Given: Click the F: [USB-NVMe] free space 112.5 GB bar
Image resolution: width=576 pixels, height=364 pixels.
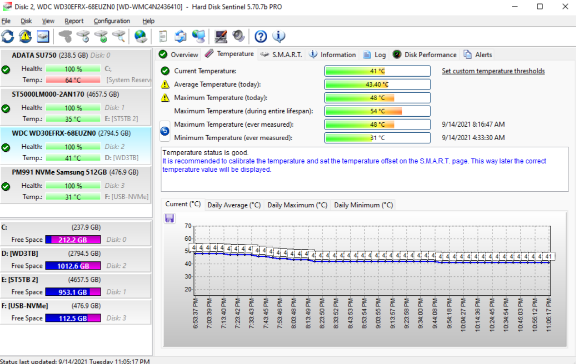Looking at the screenshot, I should coord(73,318).
